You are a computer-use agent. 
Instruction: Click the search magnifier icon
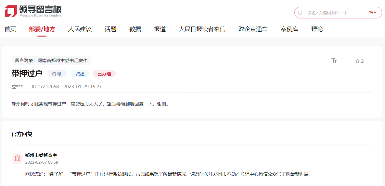300,13
